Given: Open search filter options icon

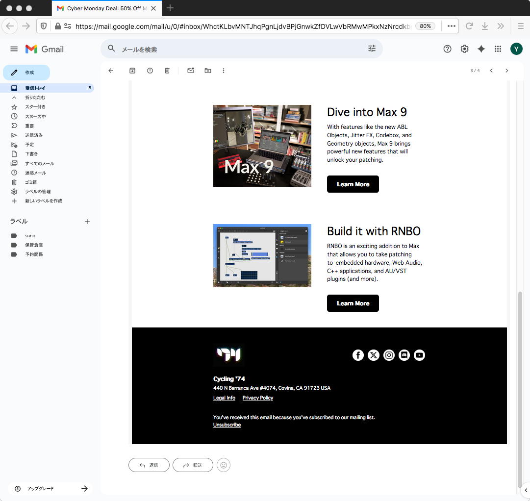Looking at the screenshot, I should point(372,49).
